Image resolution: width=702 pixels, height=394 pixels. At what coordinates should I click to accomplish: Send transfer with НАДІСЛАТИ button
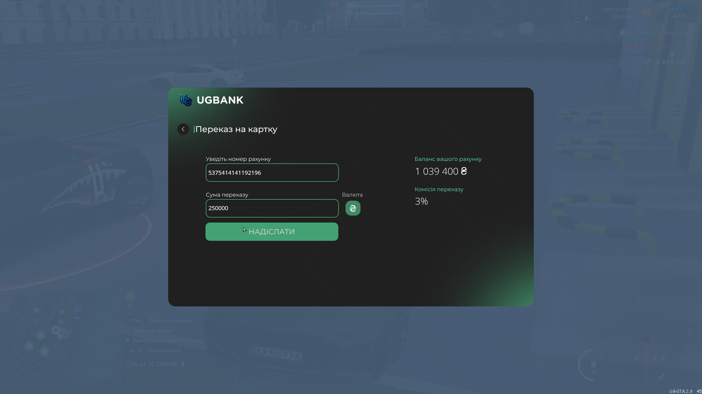[272, 231]
